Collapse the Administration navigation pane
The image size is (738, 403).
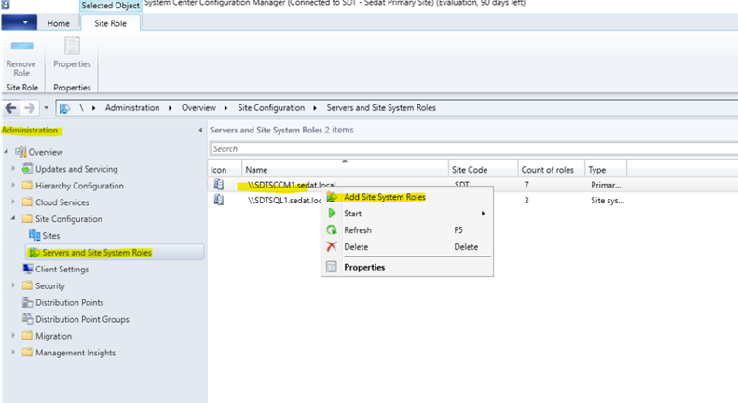click(201, 130)
